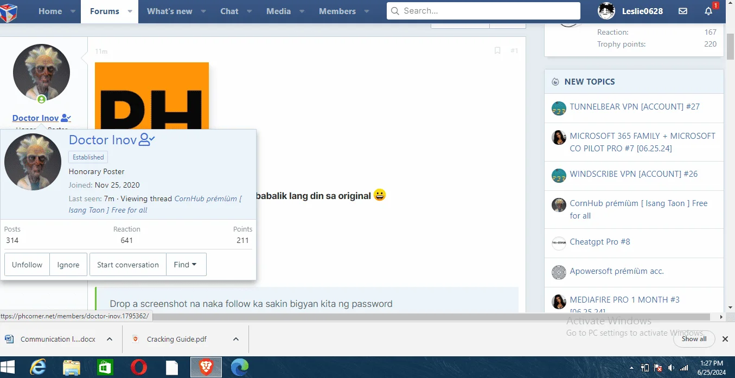
Task: Open File Explorer from the taskbar
Action: (72, 368)
